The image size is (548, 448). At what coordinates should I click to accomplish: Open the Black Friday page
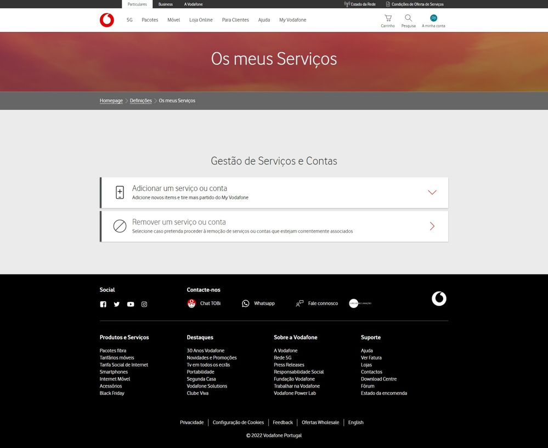coord(111,393)
